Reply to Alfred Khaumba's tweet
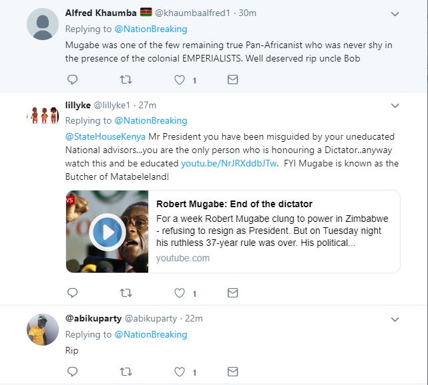The height and width of the screenshot is (385, 428). coord(73,80)
